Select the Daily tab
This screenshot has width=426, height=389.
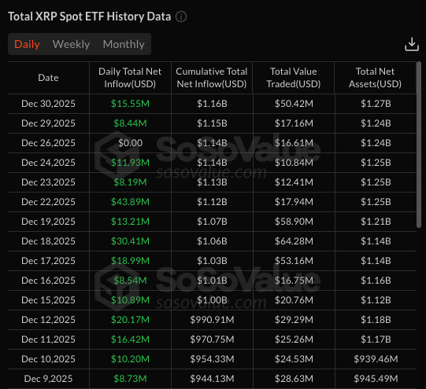[x=27, y=44]
